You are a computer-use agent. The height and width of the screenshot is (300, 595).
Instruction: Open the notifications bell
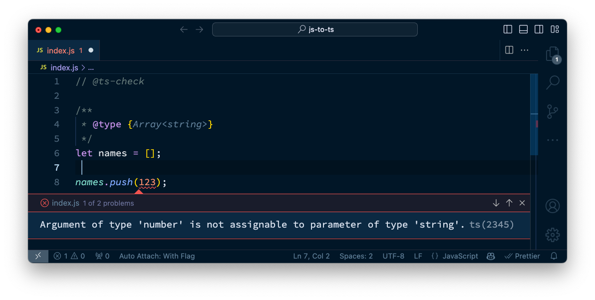point(554,256)
